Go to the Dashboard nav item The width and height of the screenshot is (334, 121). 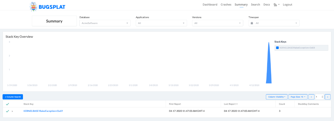[x=210, y=5]
